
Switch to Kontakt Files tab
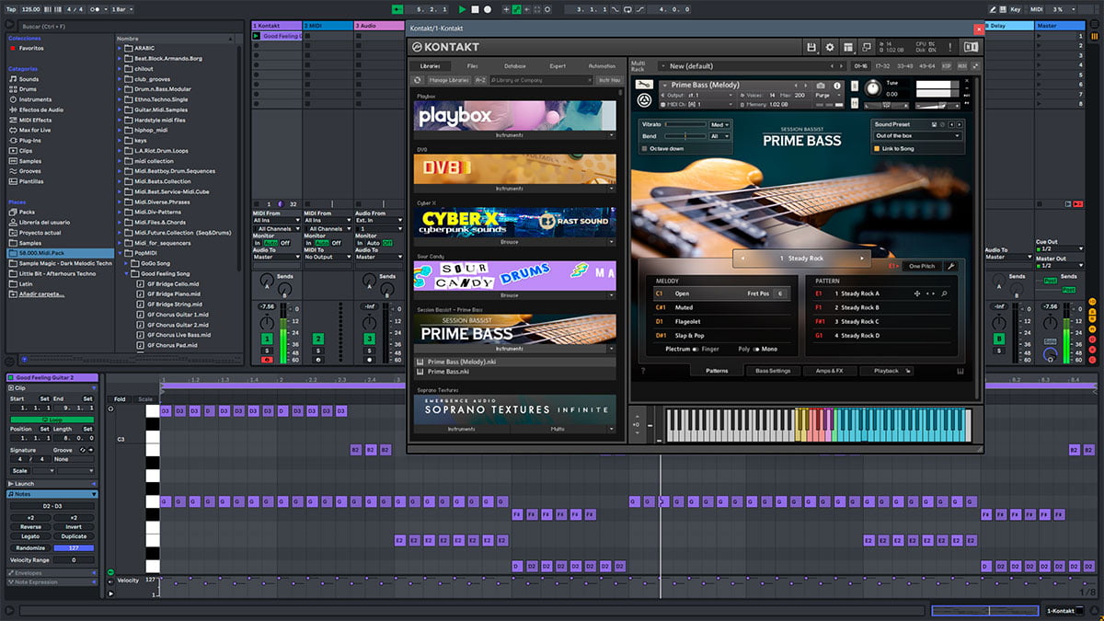pos(472,66)
